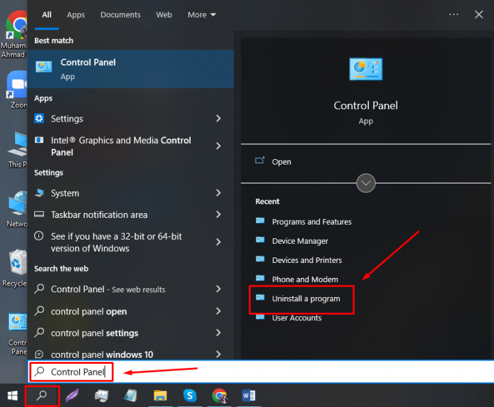Click the taskbar search magnifier icon

click(x=42, y=395)
